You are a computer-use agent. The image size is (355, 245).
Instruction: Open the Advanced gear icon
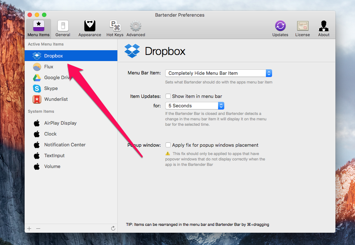[x=136, y=26]
